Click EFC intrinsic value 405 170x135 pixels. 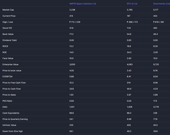coord(129,125)
